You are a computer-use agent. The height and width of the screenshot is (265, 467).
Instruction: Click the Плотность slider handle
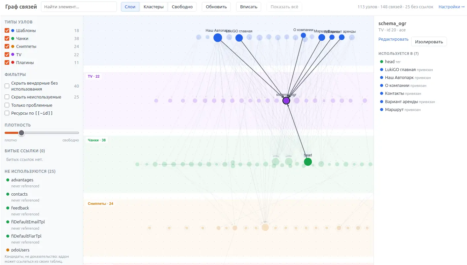coord(21,133)
